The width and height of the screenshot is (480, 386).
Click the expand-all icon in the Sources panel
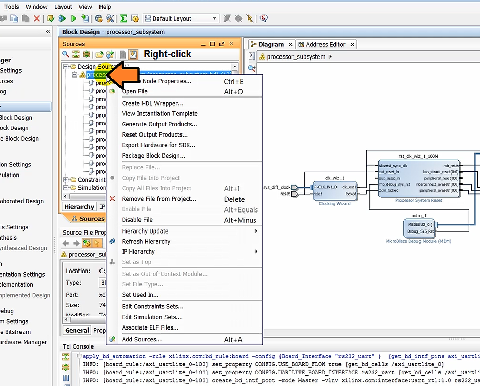[87, 54]
